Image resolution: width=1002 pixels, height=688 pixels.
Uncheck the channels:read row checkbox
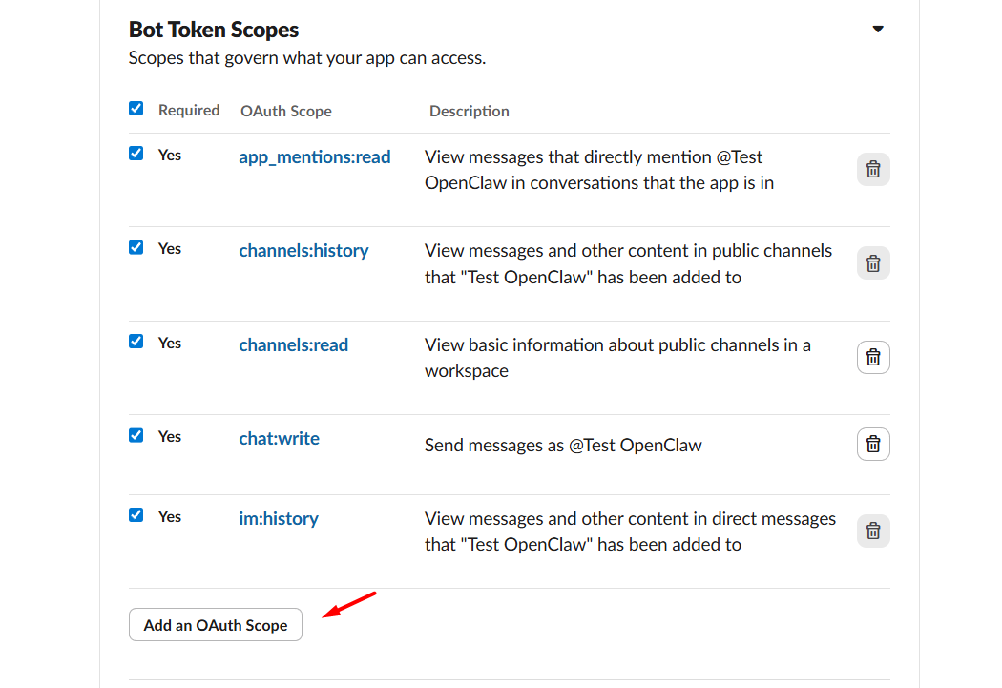pos(136,342)
